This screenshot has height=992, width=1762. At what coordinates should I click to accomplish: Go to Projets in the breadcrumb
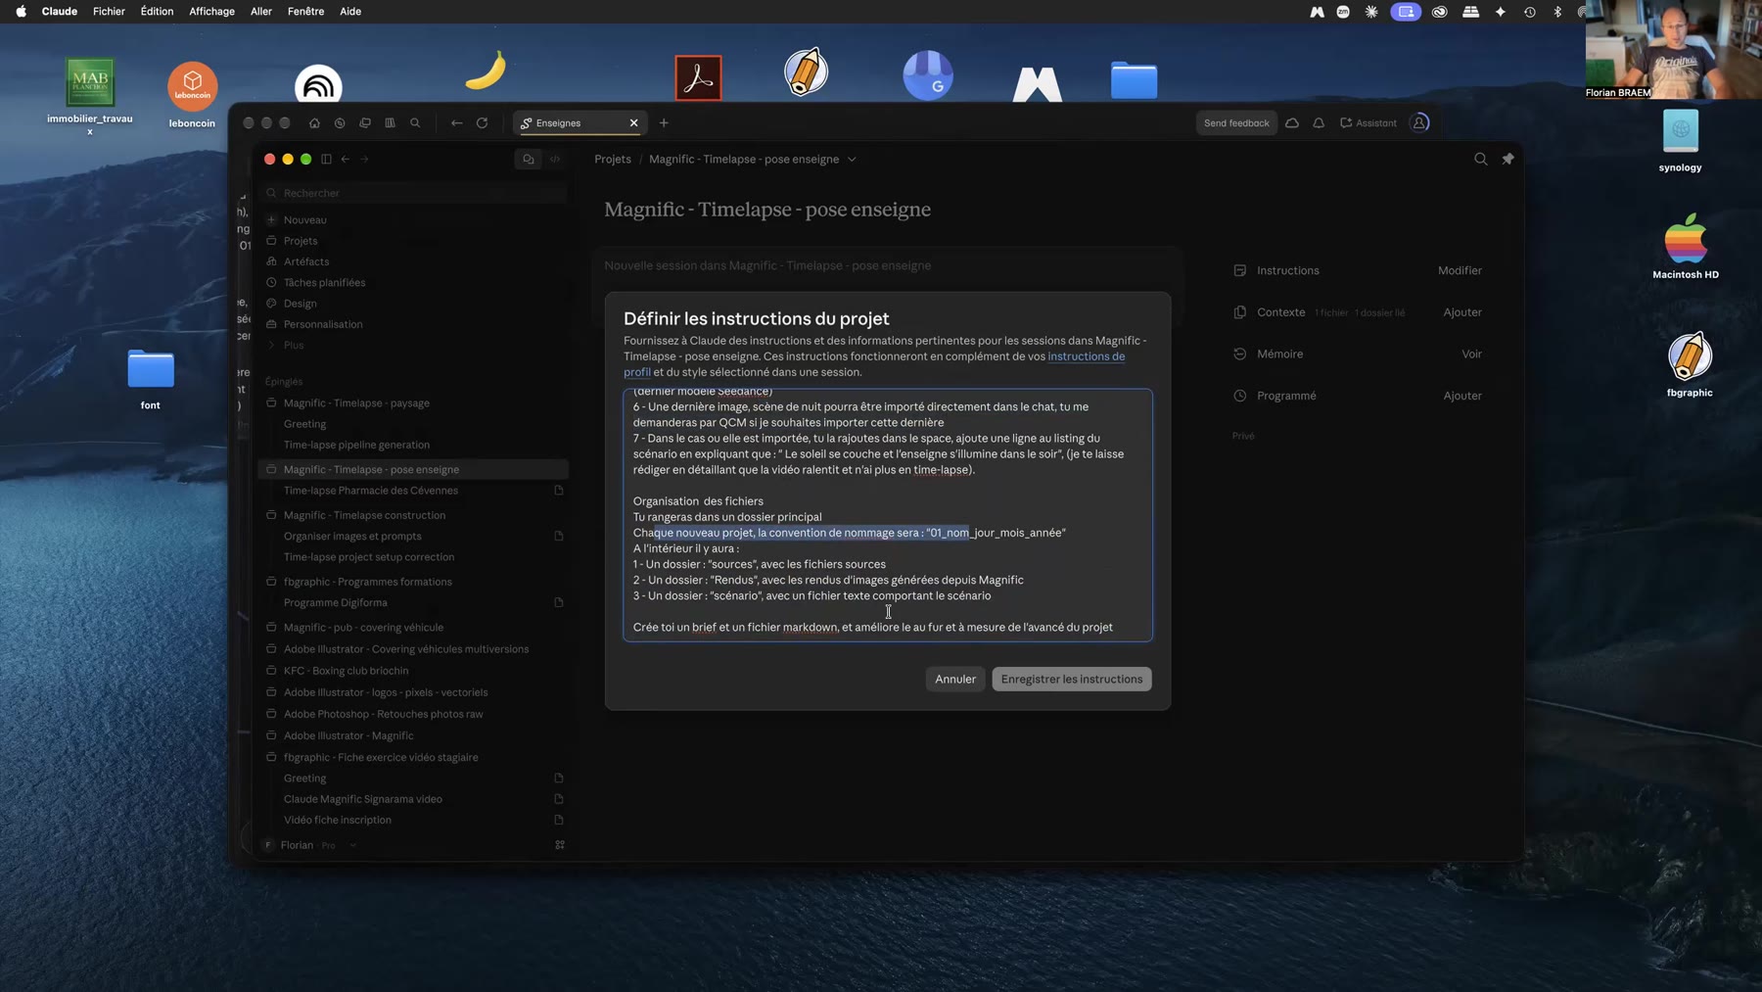point(613,160)
